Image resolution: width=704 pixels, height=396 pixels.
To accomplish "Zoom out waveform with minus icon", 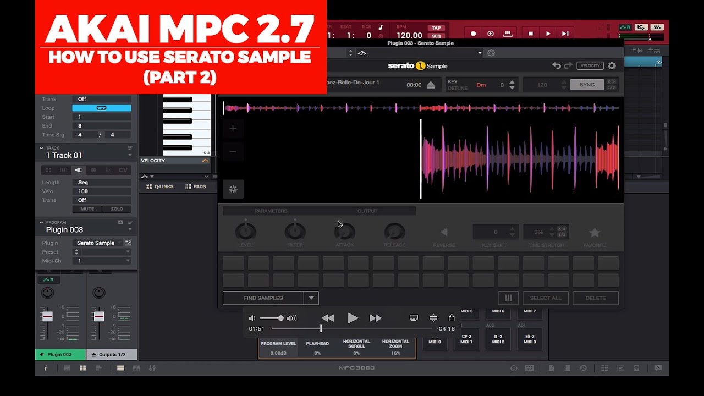I will click(x=233, y=152).
